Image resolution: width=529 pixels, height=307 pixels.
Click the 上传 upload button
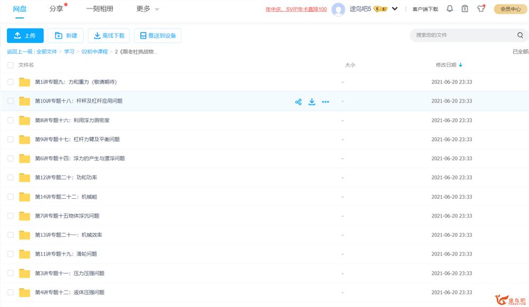[x=25, y=36]
